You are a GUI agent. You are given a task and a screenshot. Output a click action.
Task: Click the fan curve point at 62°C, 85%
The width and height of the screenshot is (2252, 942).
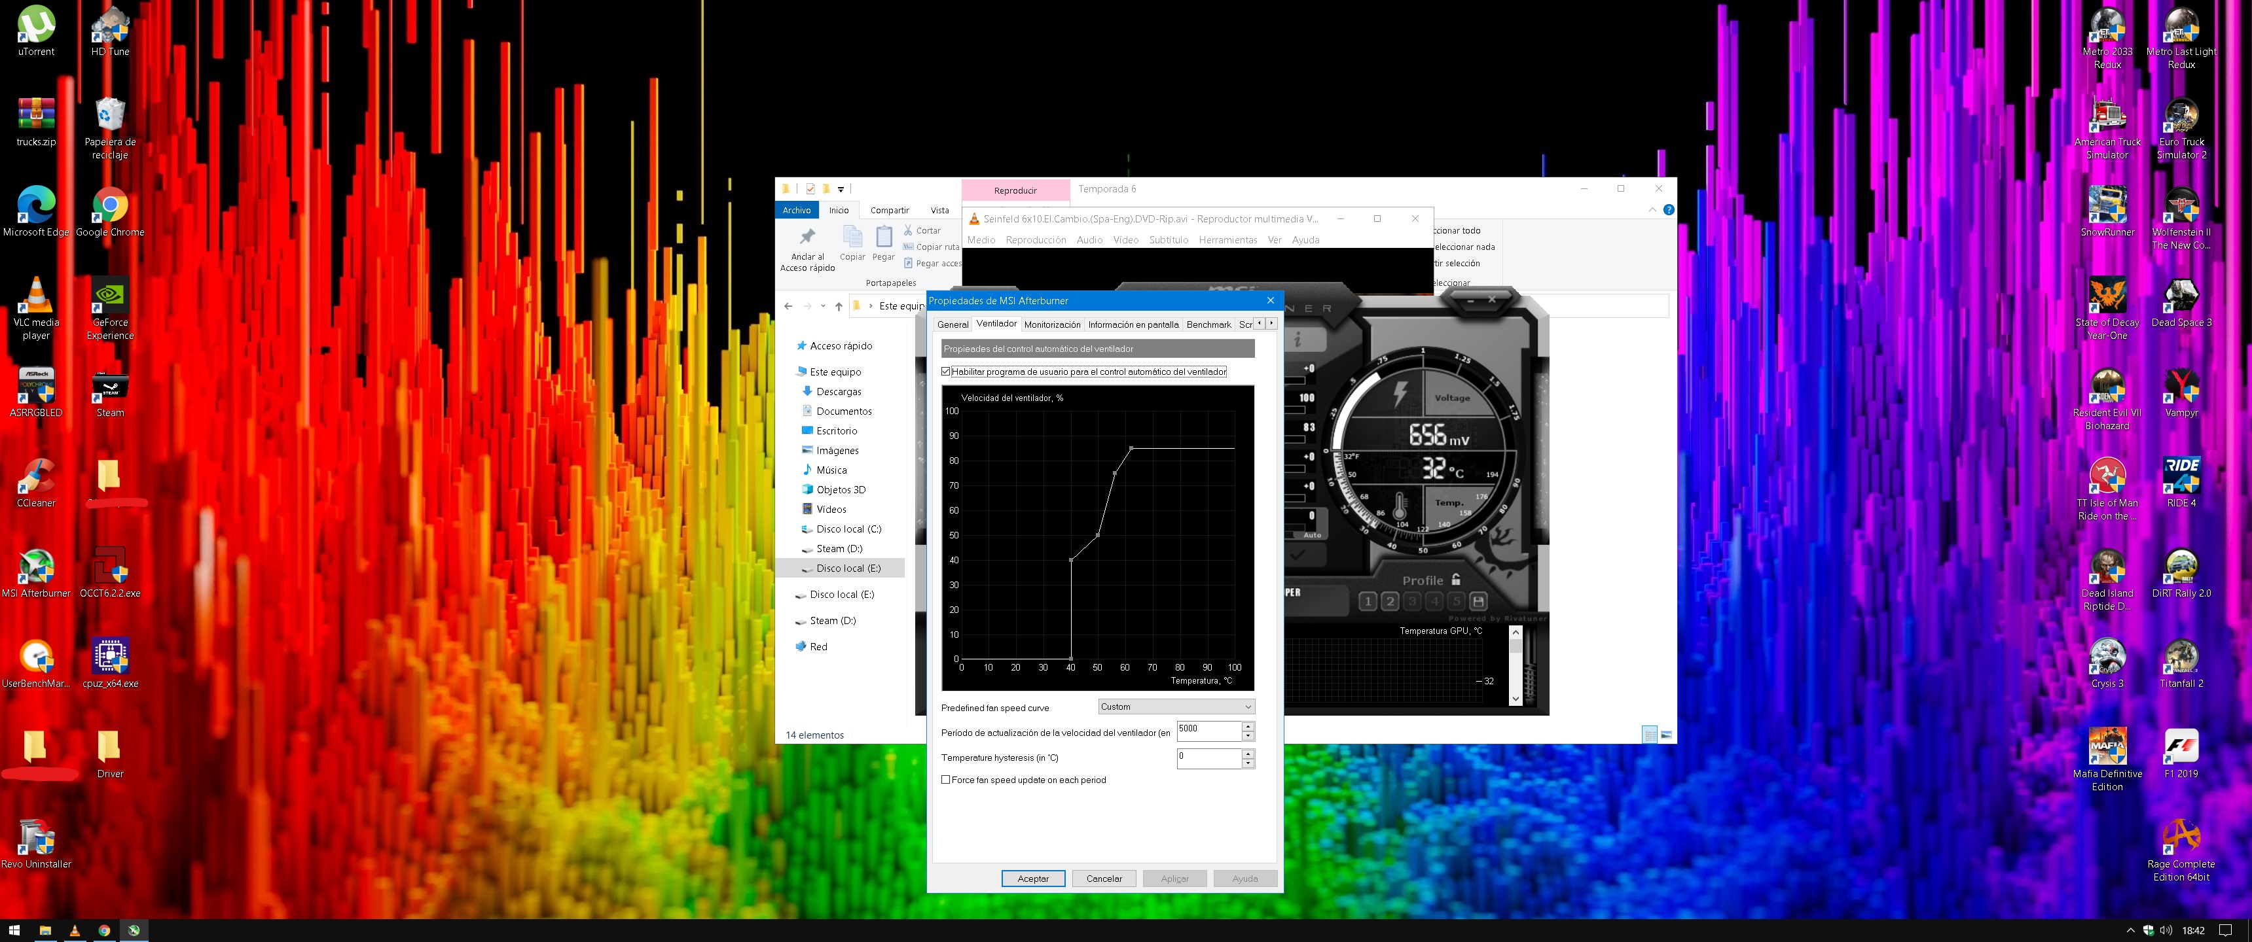point(1131,448)
